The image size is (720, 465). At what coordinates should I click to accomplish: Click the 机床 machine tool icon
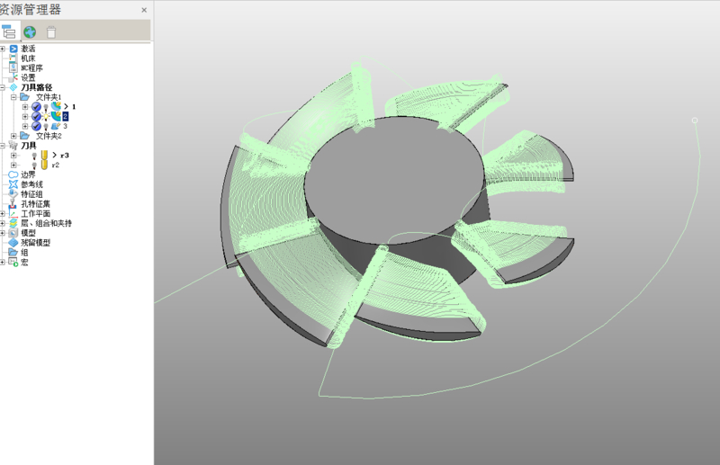tap(13, 58)
